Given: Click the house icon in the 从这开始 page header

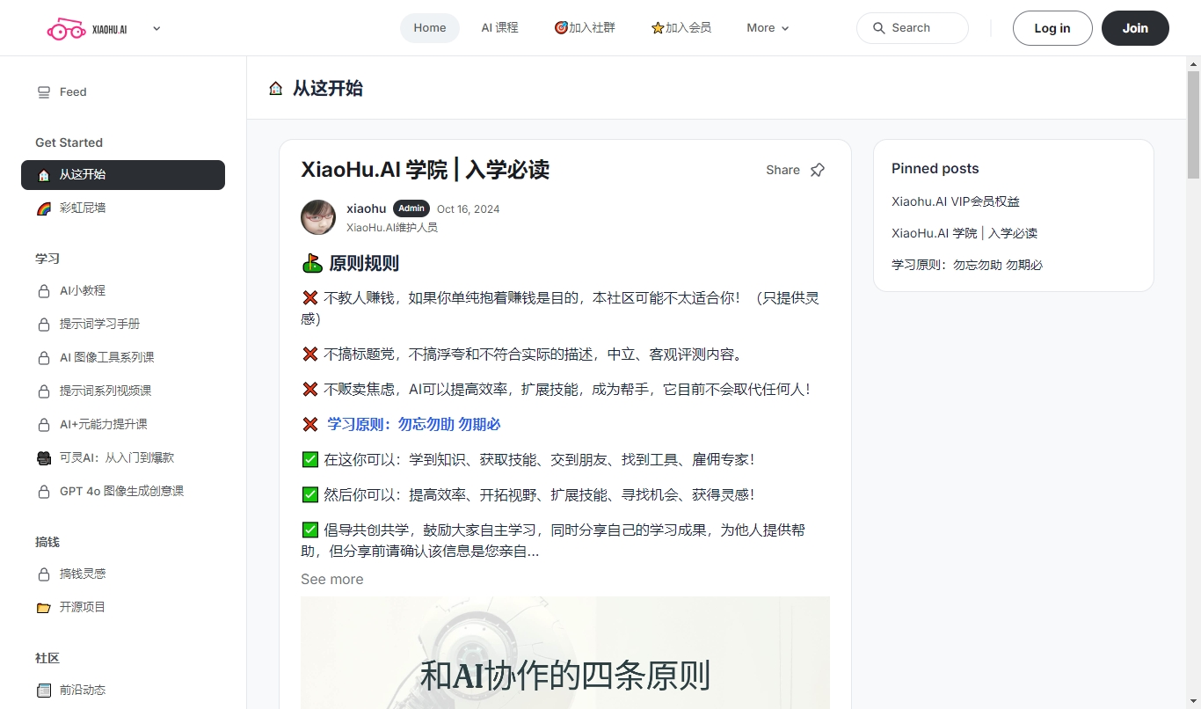Looking at the screenshot, I should pos(276,88).
